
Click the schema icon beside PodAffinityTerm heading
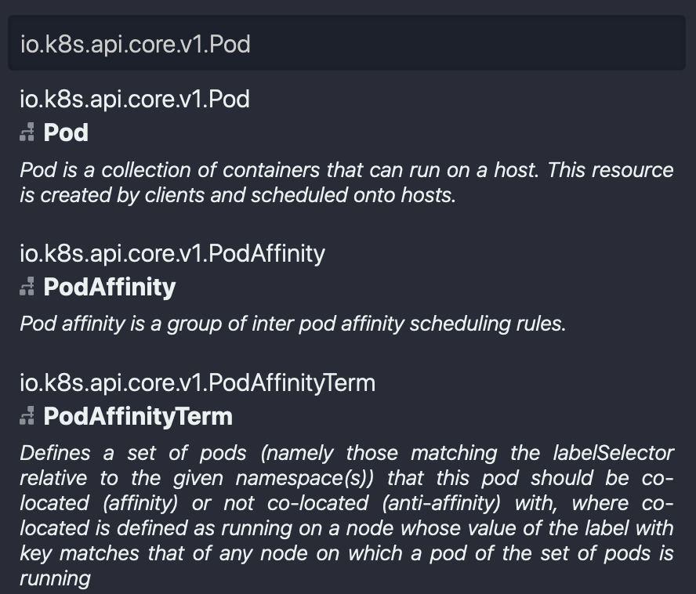tap(27, 416)
